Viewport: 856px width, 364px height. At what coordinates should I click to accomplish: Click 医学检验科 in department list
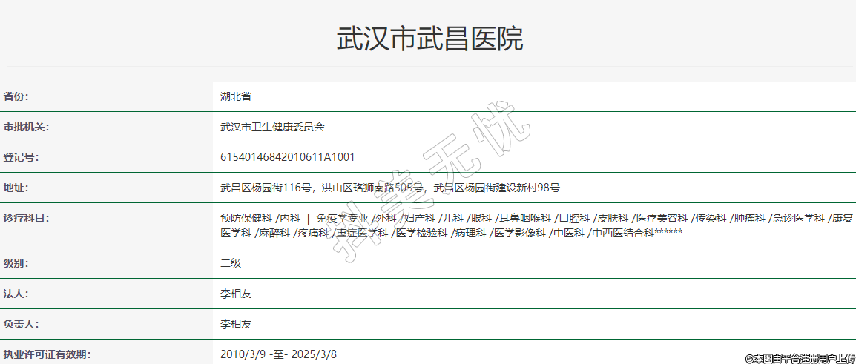click(421, 233)
